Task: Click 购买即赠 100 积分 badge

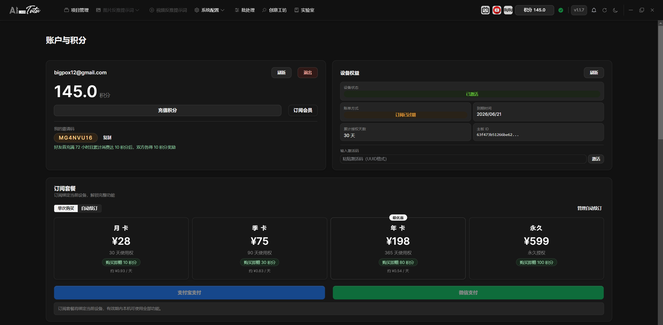Action: tap(536, 263)
